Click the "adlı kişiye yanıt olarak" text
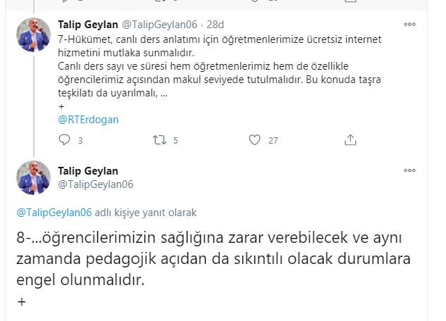The height and width of the screenshot is (321, 446). click(146, 212)
